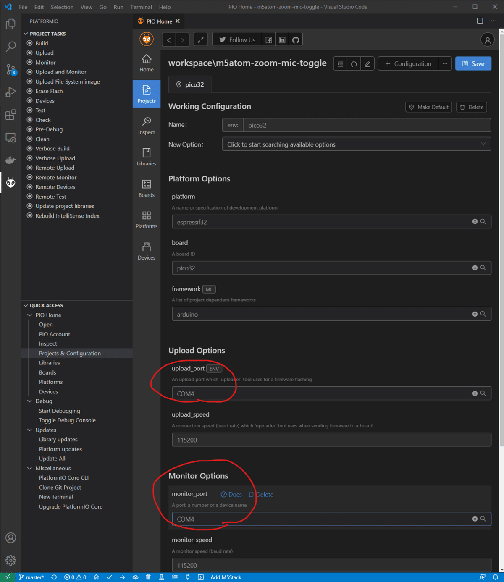The height and width of the screenshot is (582, 504).
Task: Open Projects section in PIO Home sidebar
Action: [147, 94]
